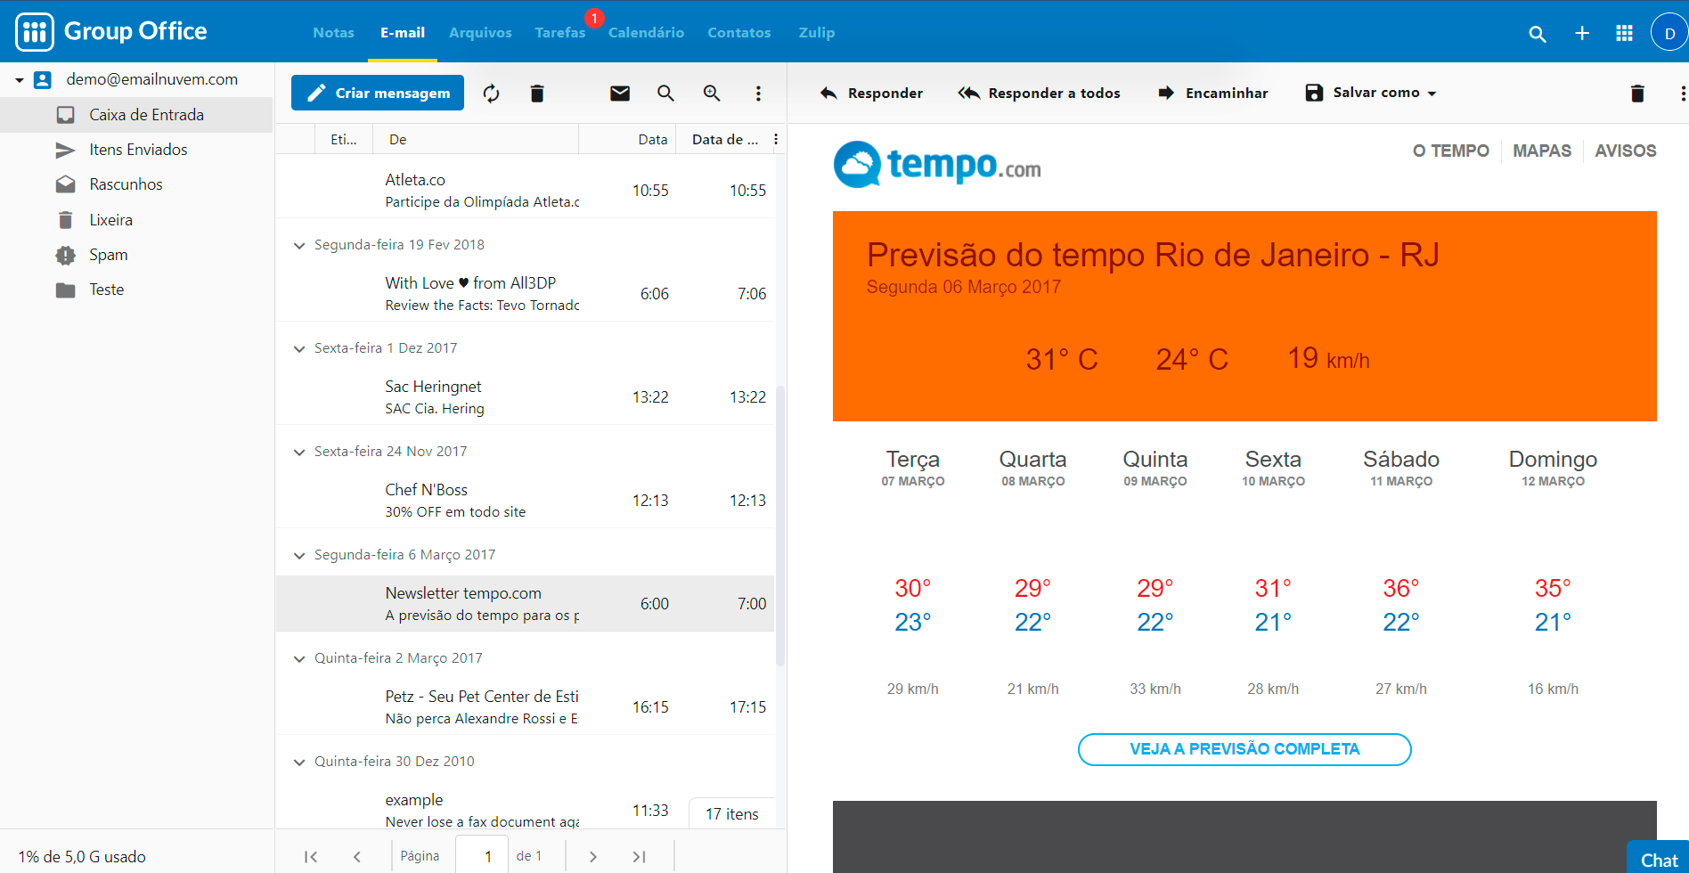Open the advanced search zoom icon
The width and height of the screenshot is (1689, 873).
click(x=711, y=94)
